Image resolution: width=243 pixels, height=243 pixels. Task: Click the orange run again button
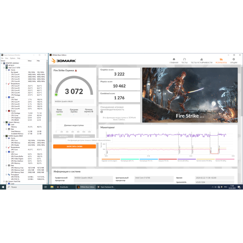(75, 147)
